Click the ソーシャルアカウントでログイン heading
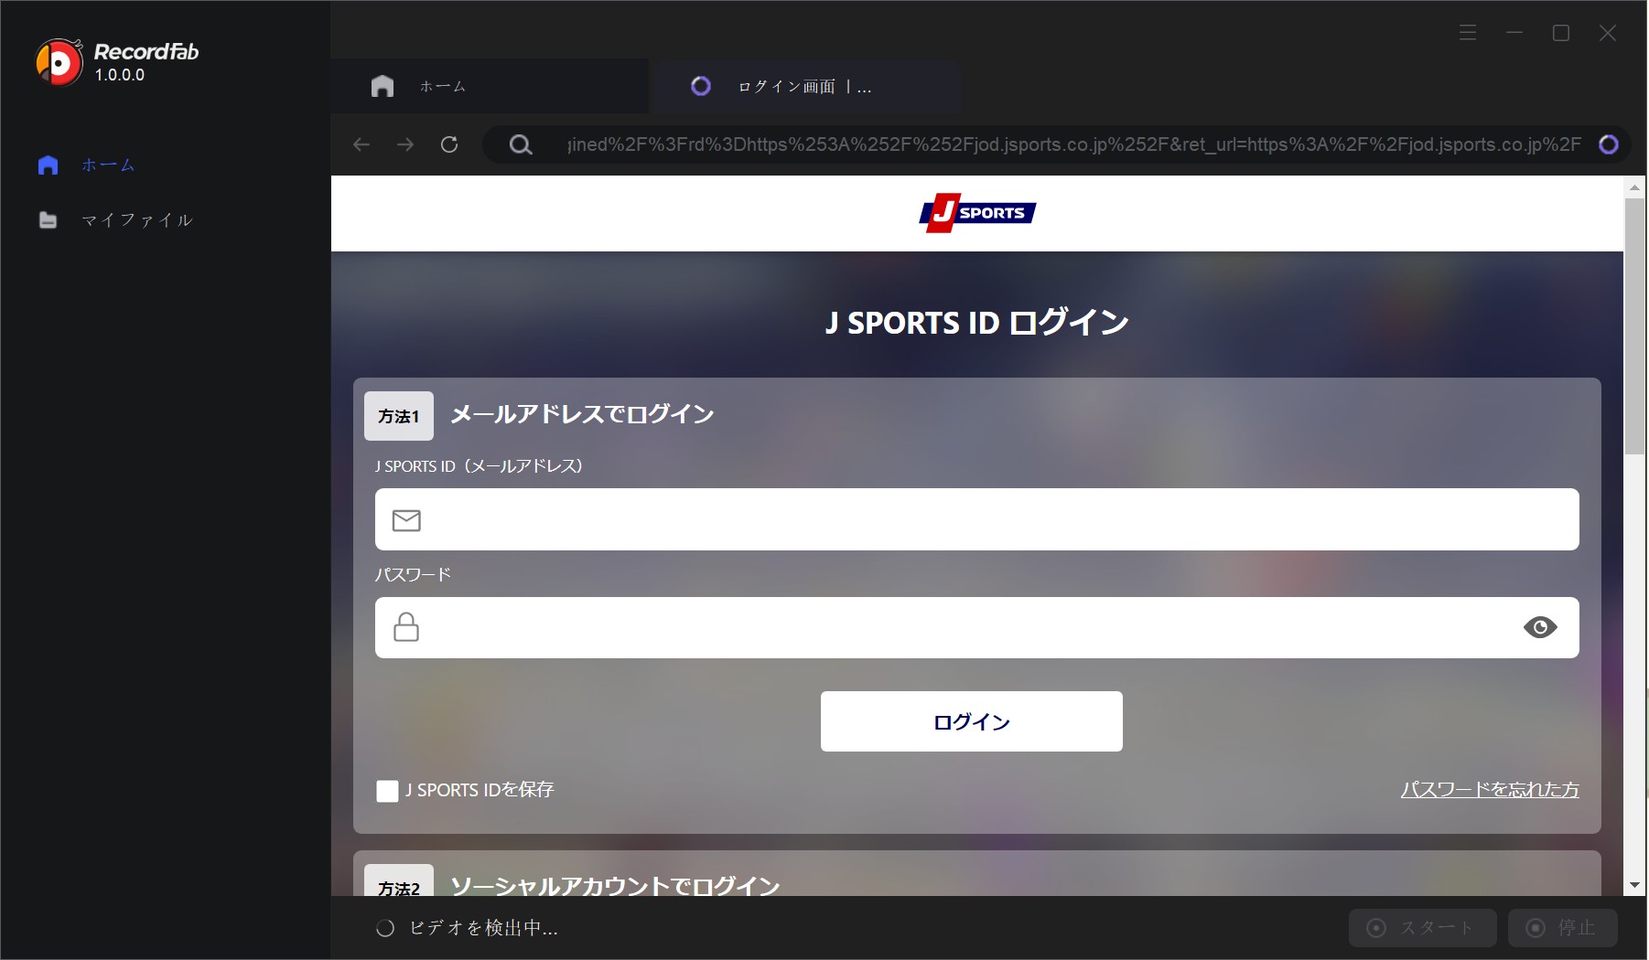The image size is (1649, 960). point(615,886)
